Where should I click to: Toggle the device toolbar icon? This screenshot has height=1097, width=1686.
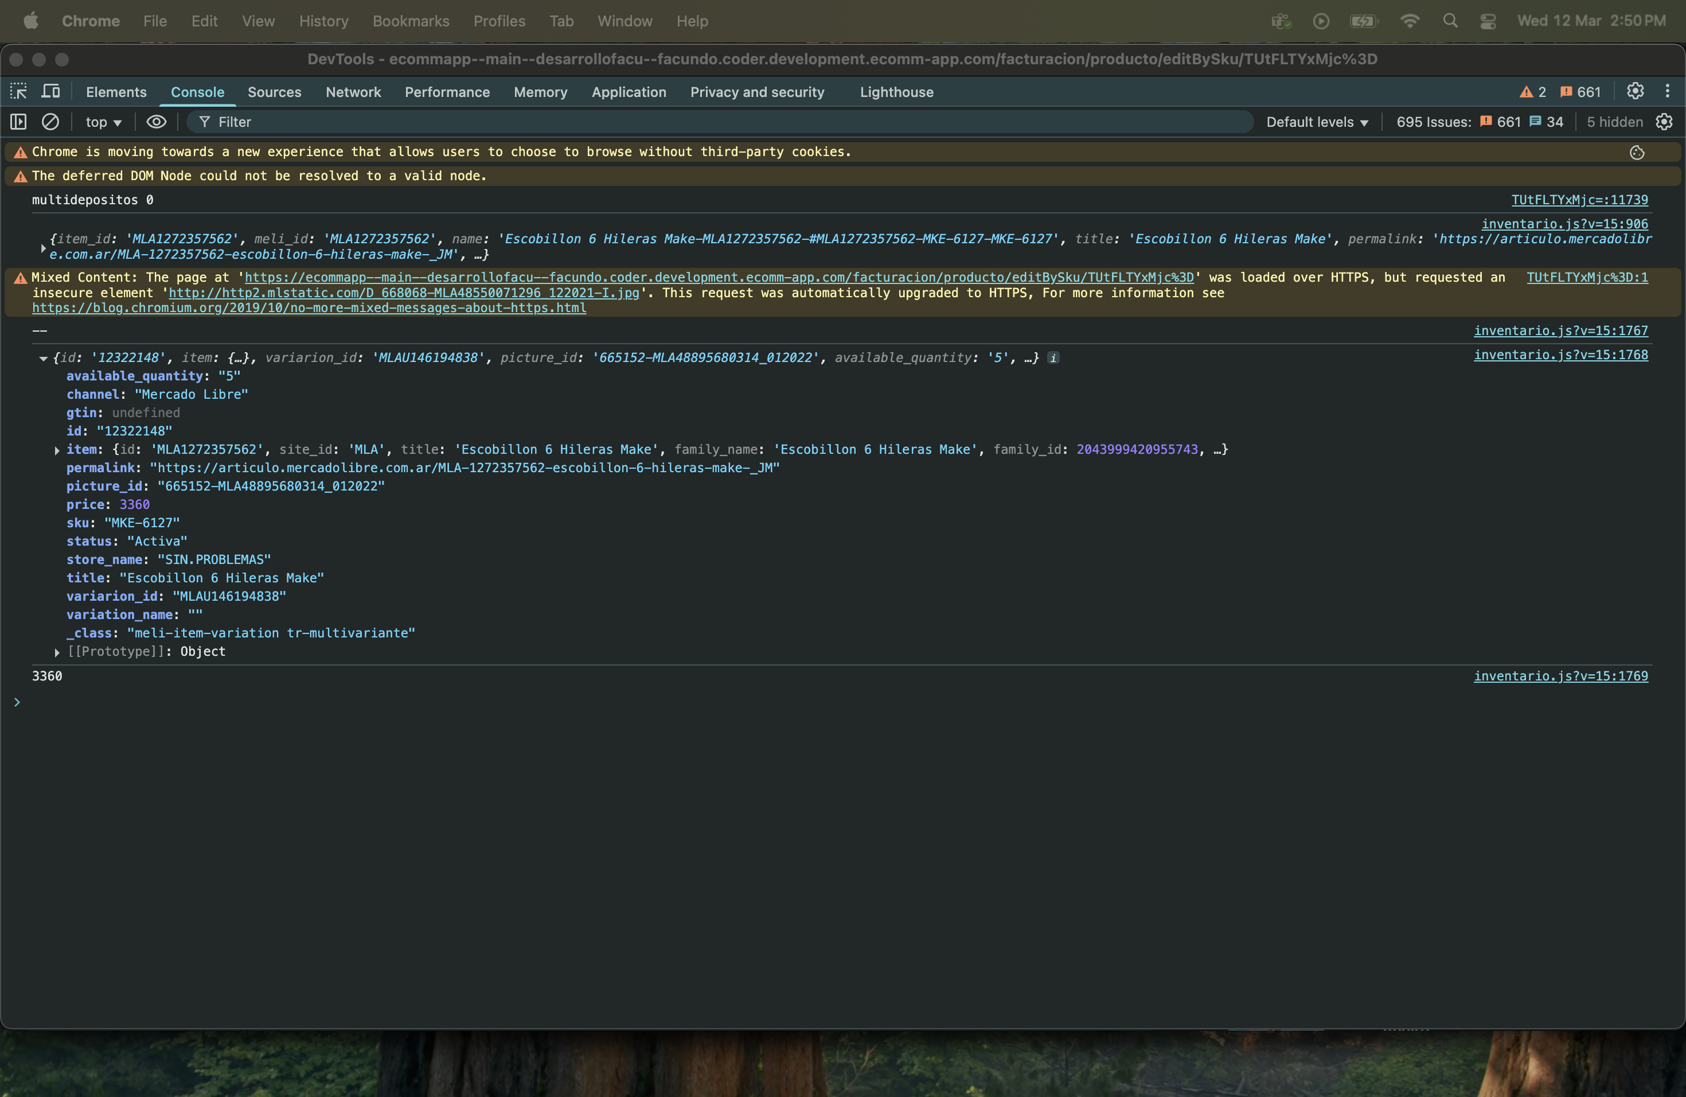(50, 91)
